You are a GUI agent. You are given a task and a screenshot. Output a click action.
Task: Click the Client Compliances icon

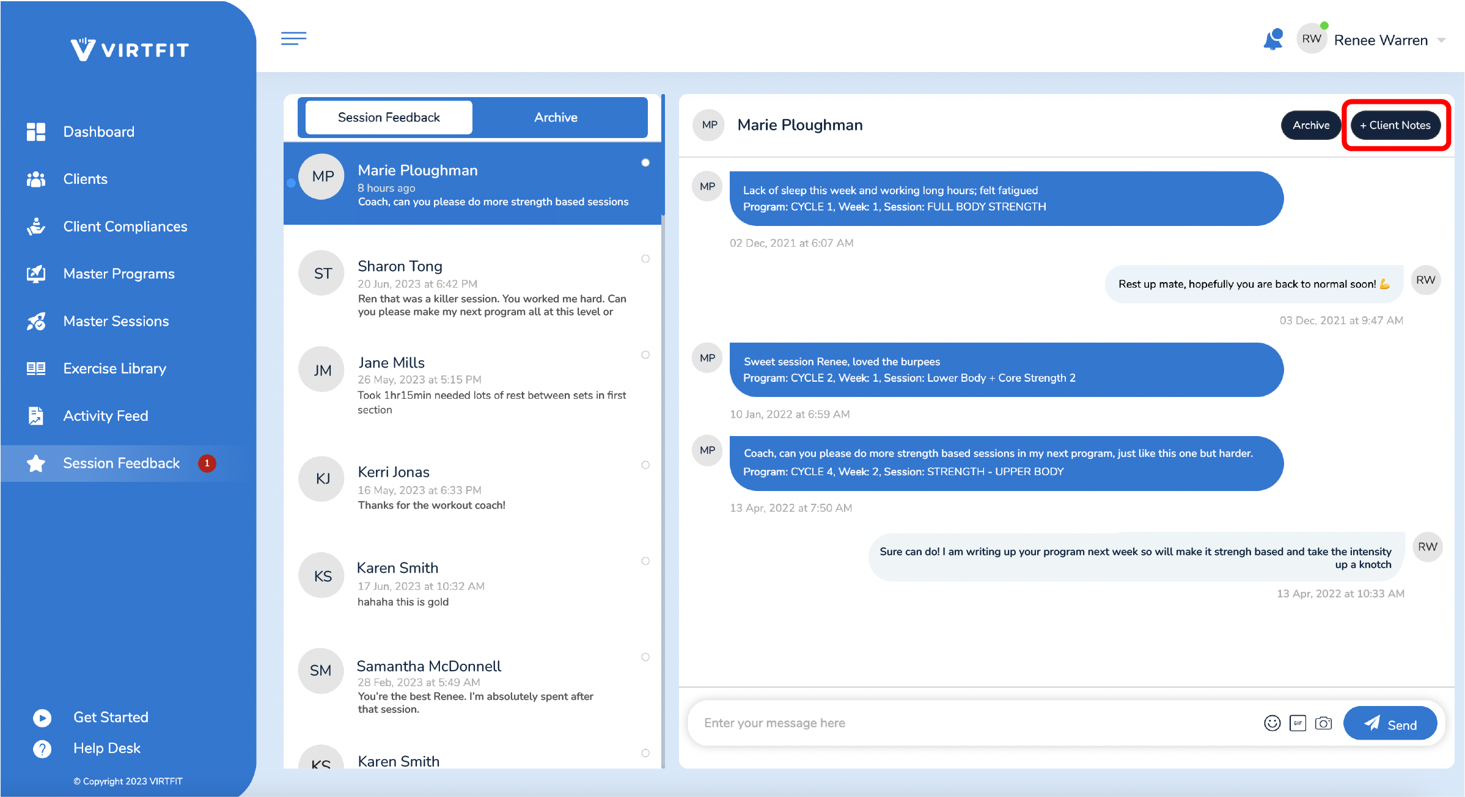click(36, 227)
